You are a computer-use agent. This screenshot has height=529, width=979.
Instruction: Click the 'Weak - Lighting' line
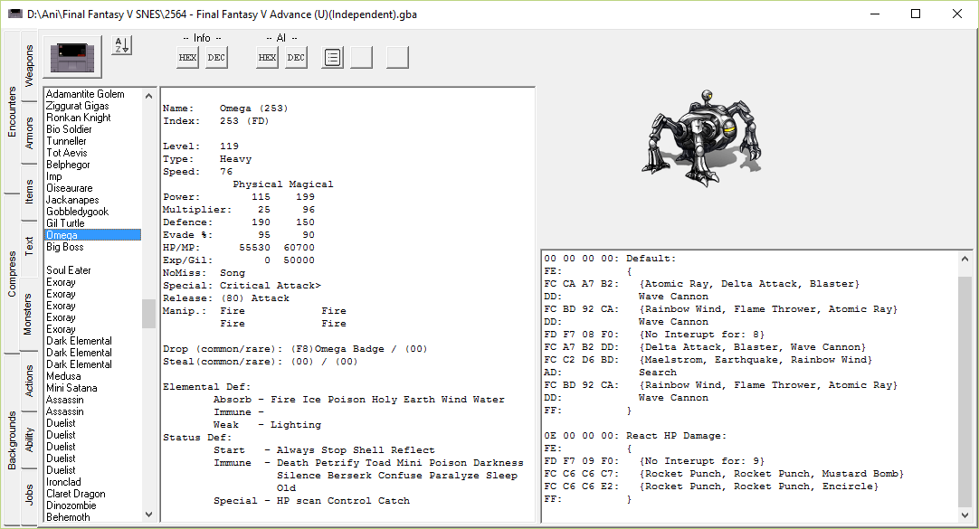[267, 425]
